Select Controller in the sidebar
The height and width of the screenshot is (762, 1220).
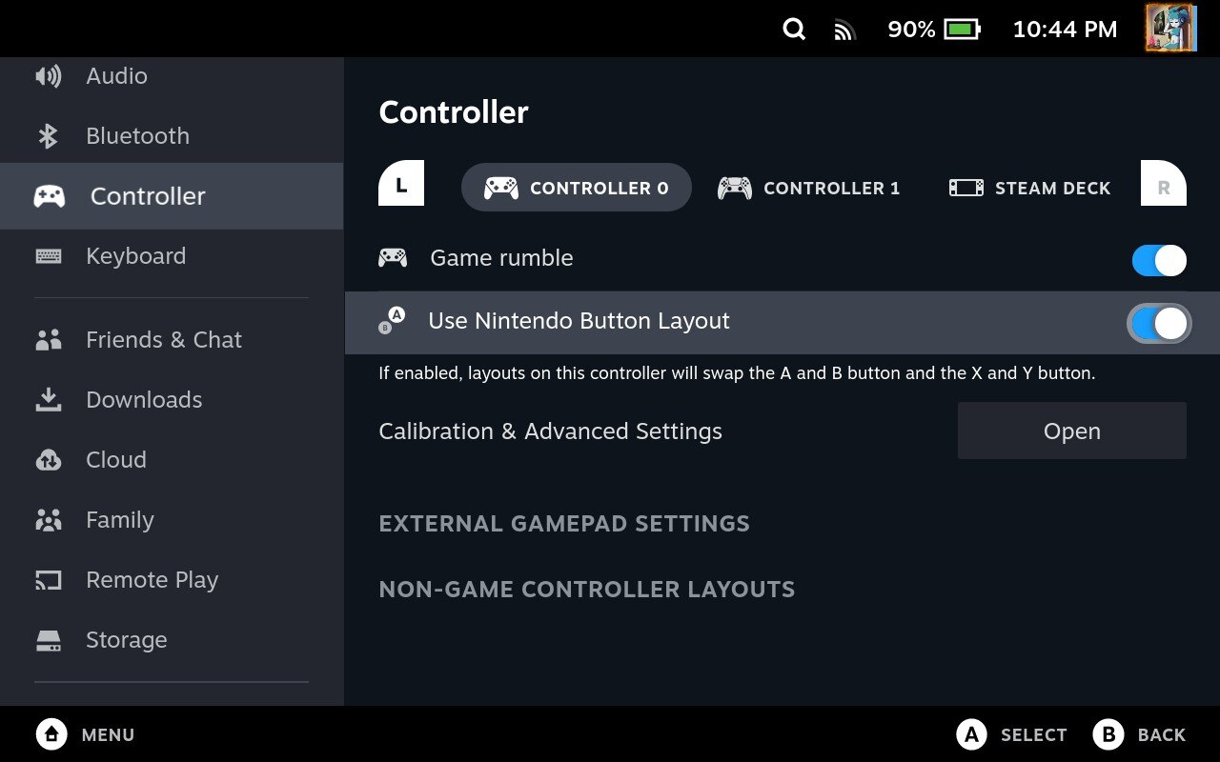pos(172,196)
